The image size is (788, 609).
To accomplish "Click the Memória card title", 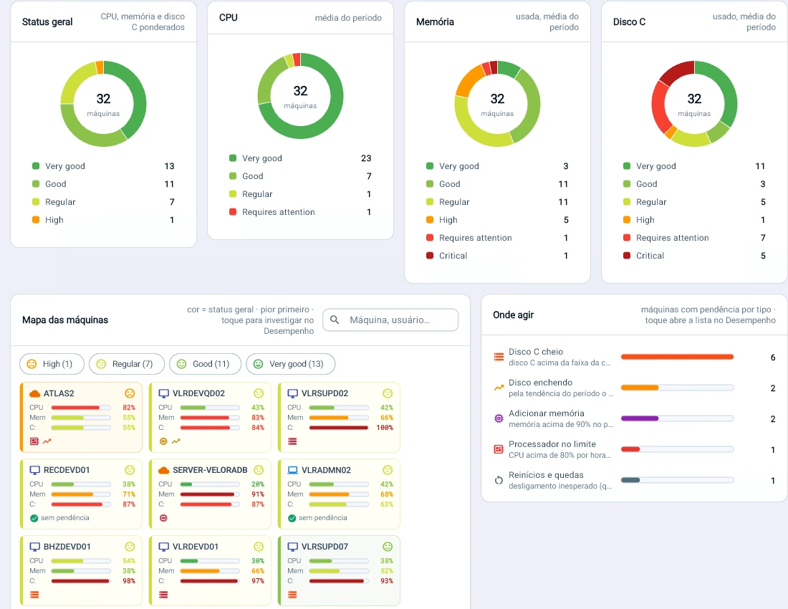I will point(436,22).
